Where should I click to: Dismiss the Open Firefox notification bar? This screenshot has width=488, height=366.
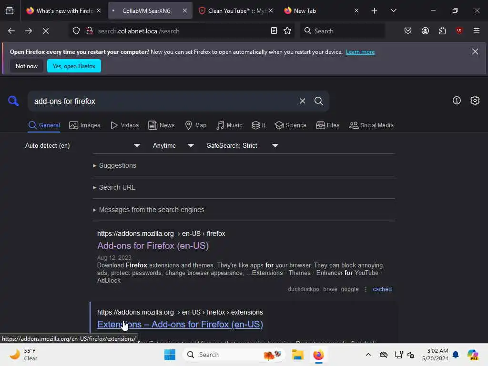coord(475,51)
